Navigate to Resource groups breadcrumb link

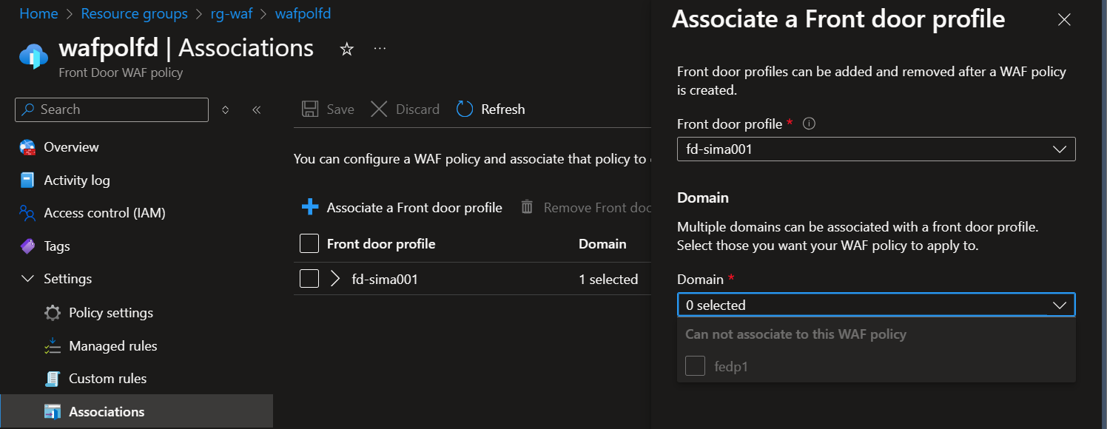pyautogui.click(x=134, y=14)
